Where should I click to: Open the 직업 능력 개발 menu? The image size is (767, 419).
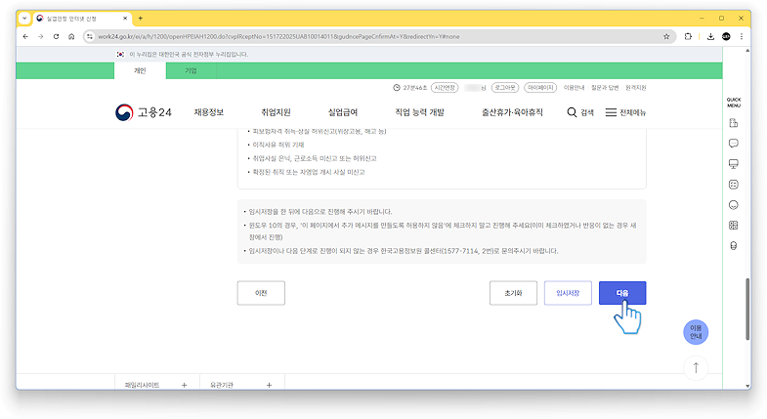(420, 112)
